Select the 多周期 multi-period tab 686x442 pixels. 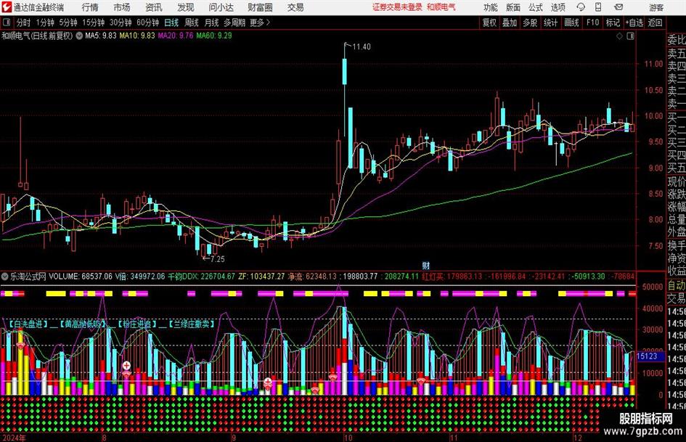[234, 22]
